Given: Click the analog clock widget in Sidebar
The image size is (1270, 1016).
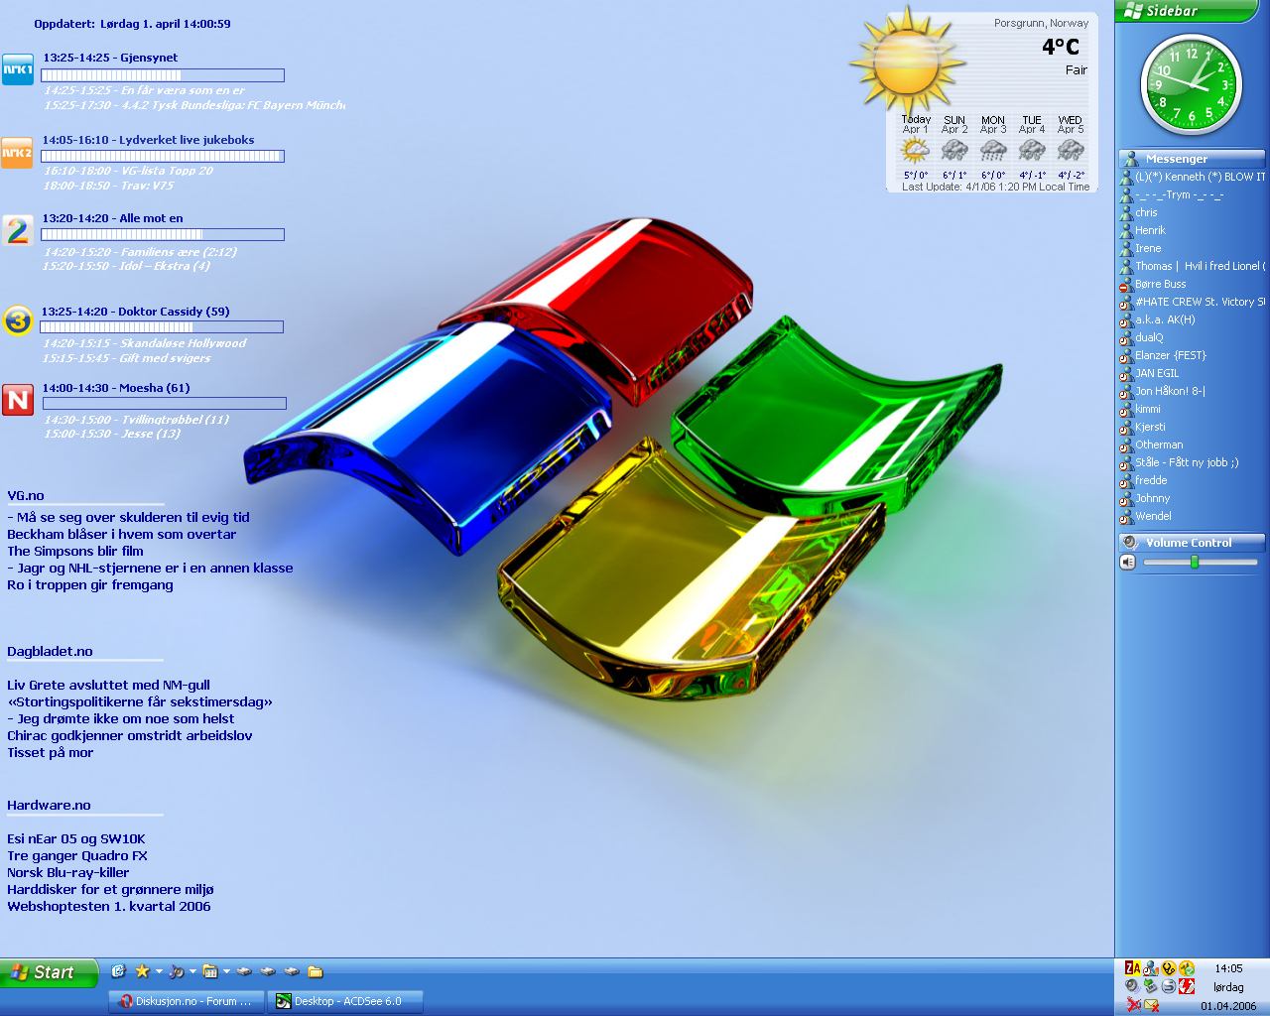Looking at the screenshot, I should pos(1192,84).
